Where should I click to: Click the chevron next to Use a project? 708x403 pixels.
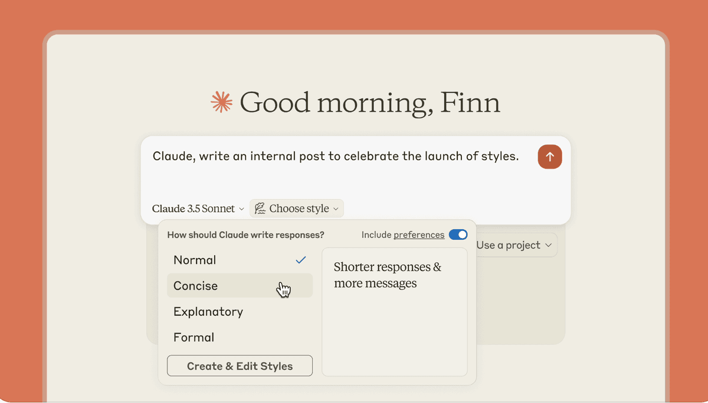tap(550, 245)
